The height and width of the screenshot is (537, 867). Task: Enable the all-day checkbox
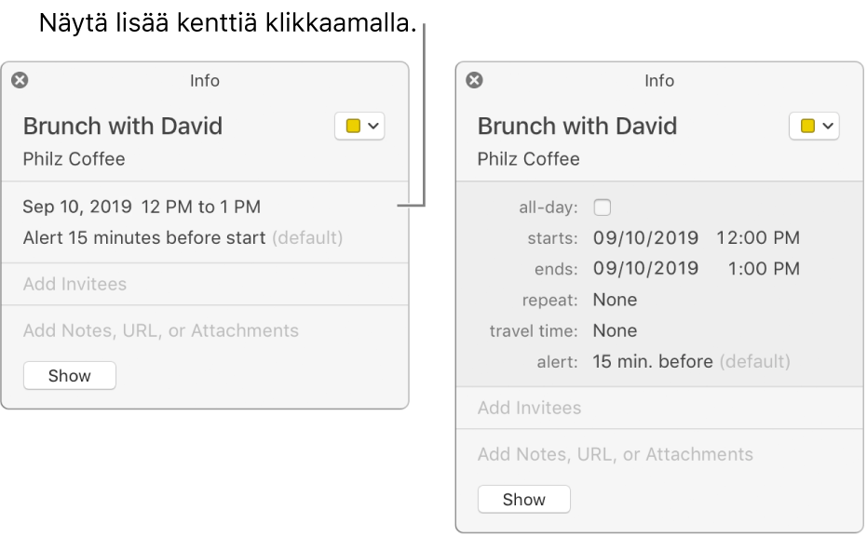point(603,208)
